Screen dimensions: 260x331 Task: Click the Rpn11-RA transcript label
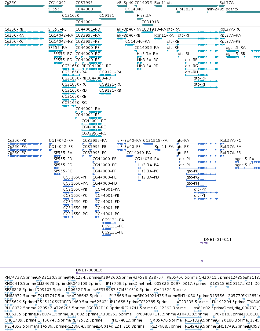164,35
